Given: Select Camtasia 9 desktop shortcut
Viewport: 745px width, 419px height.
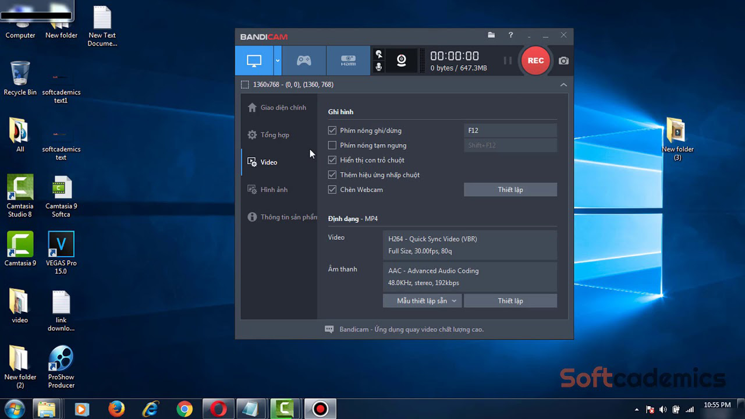Looking at the screenshot, I should [x=20, y=249].
